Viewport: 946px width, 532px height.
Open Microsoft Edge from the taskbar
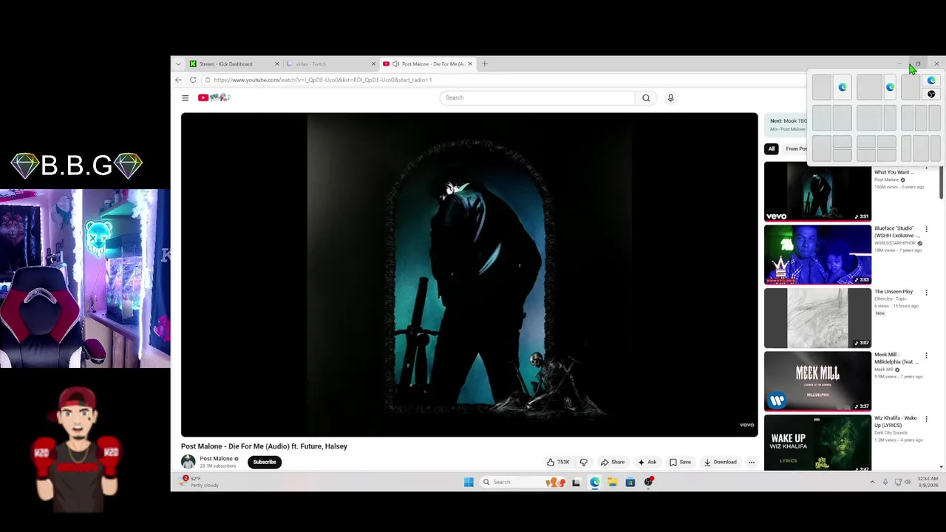click(594, 482)
